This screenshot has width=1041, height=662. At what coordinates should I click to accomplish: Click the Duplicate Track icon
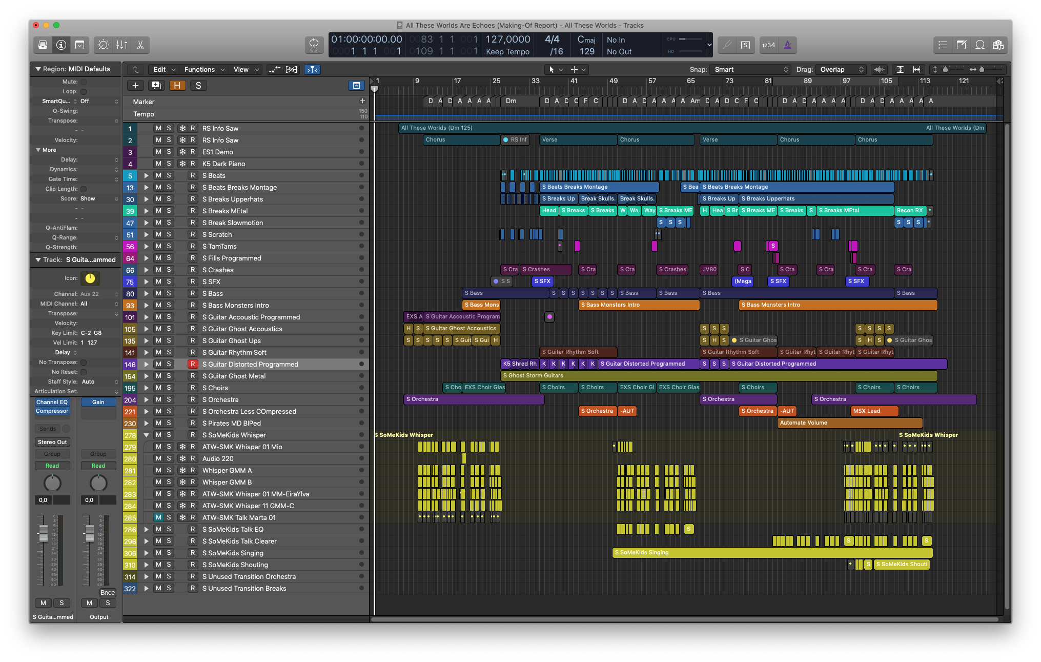pos(156,86)
